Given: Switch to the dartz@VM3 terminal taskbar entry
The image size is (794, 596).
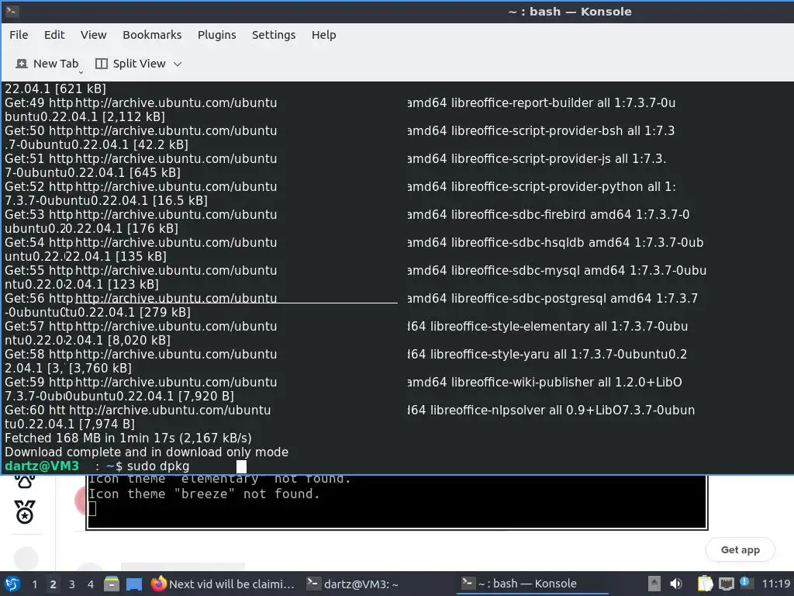Looking at the screenshot, I should pyautogui.click(x=353, y=584).
